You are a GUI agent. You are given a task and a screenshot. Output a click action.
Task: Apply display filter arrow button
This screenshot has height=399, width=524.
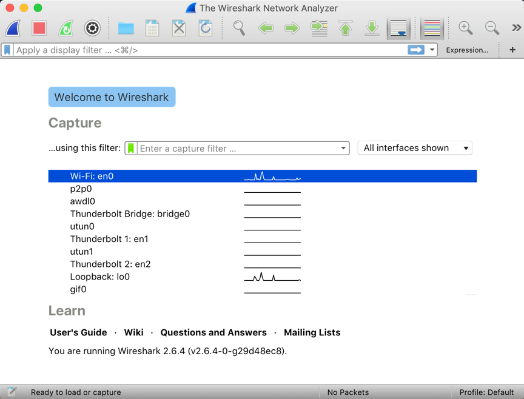coord(415,50)
